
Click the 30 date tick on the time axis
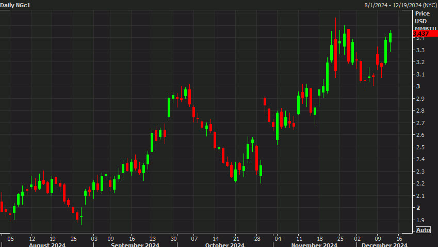pyautogui.click(x=174, y=239)
